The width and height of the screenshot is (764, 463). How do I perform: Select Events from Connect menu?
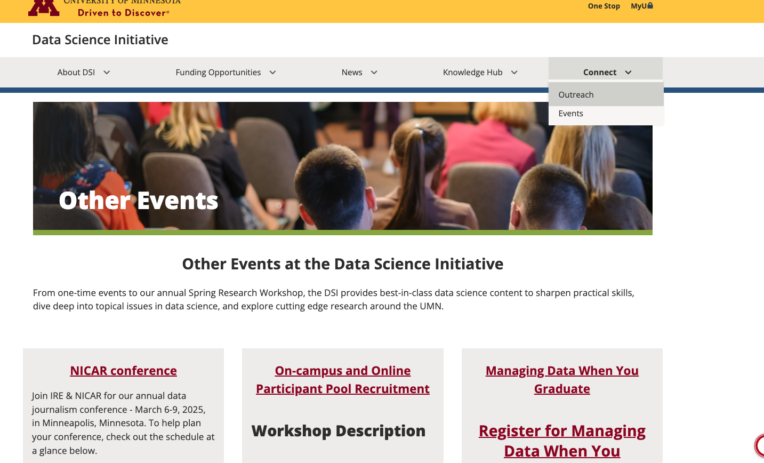tap(570, 114)
